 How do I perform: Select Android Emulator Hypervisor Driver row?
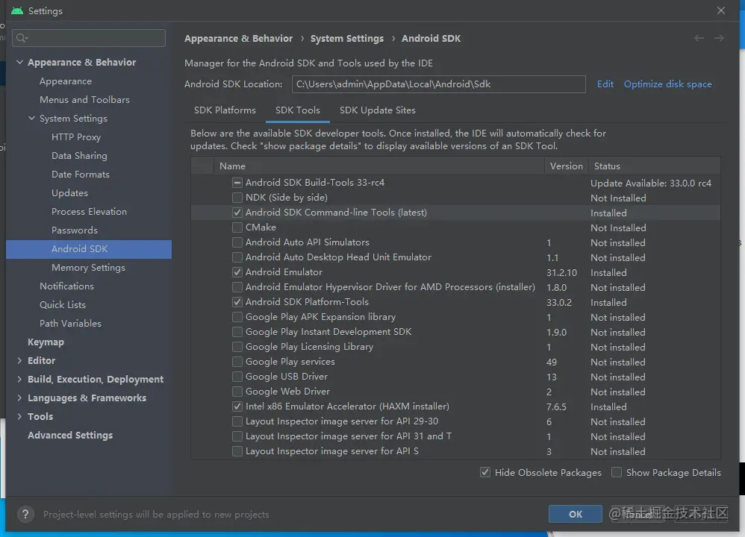point(455,287)
